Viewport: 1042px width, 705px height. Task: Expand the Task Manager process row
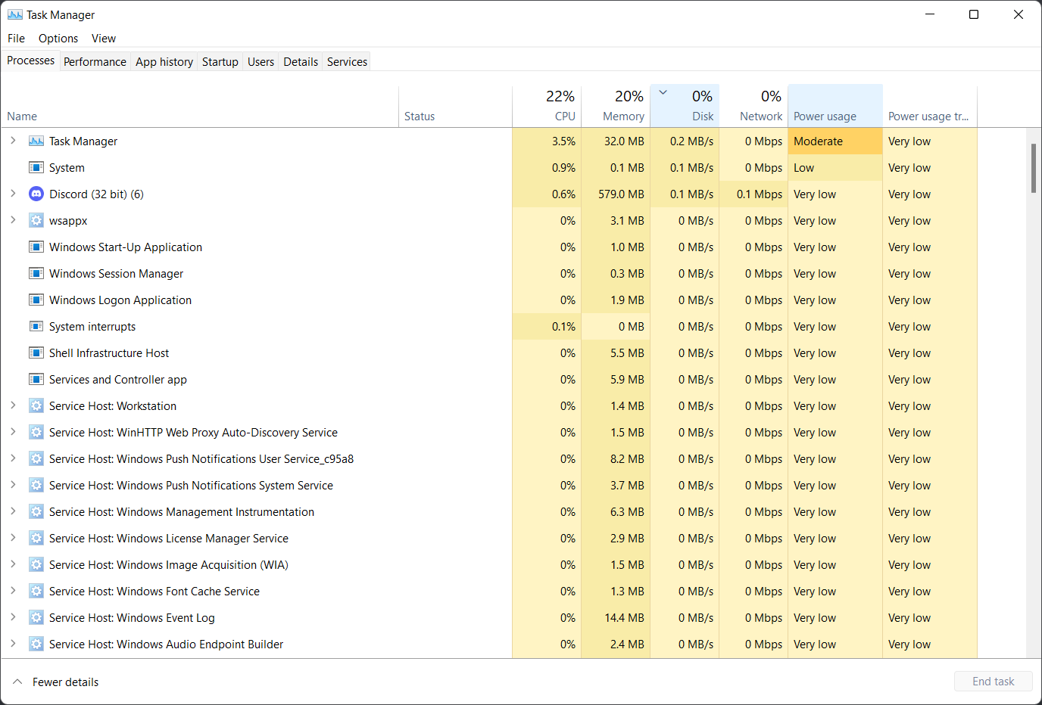click(13, 141)
